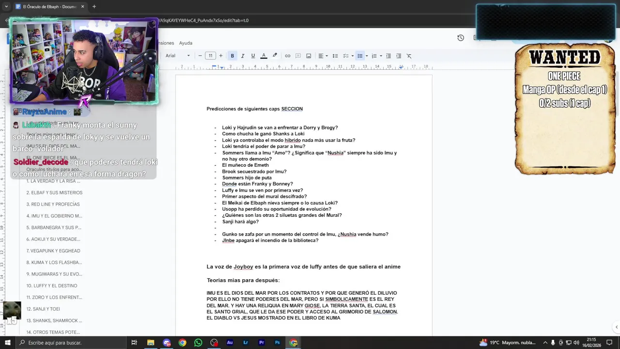Screen dimensions: 620x349
Task: Select outline item 8. KUMA Y LOS FLASHBA...
Action: pyautogui.click(x=54, y=262)
